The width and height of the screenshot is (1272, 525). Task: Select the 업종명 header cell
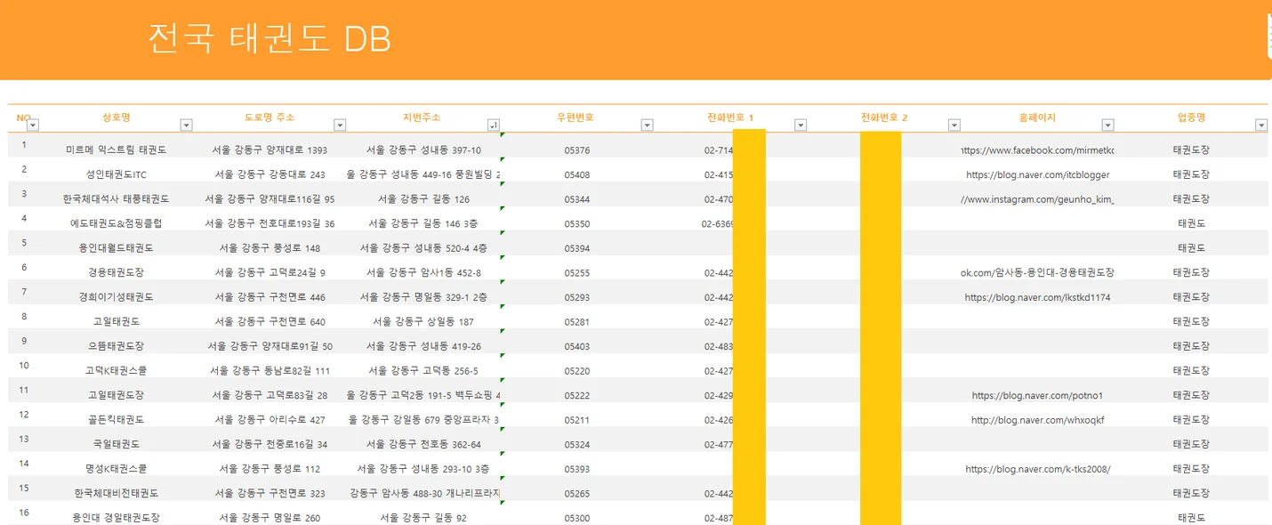(1191, 117)
